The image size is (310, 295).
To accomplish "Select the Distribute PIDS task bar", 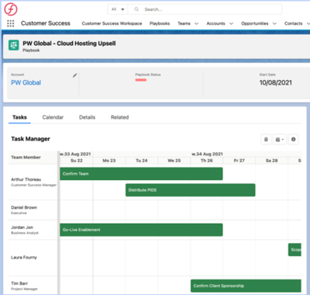I will (x=191, y=190).
